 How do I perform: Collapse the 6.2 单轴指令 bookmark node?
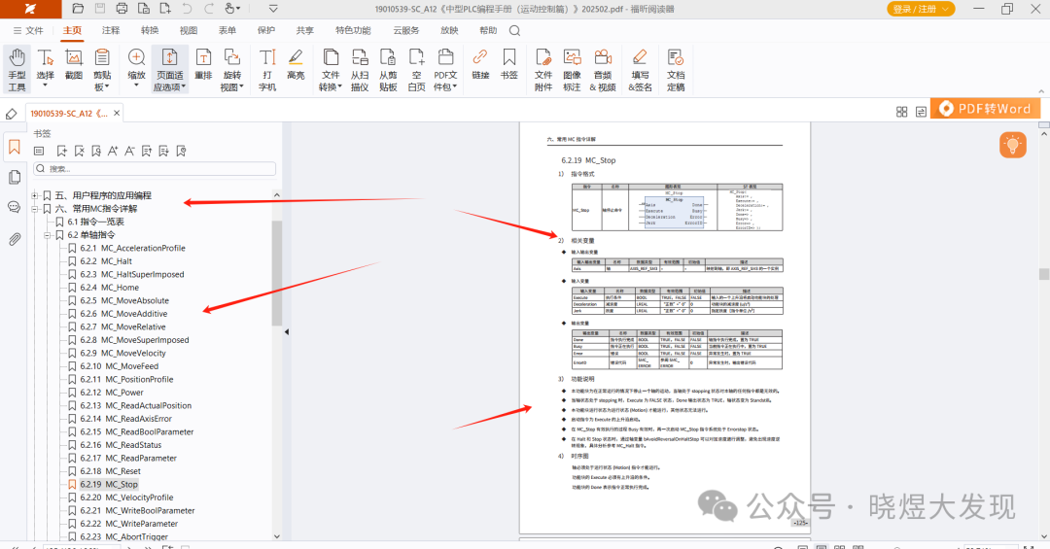click(47, 235)
